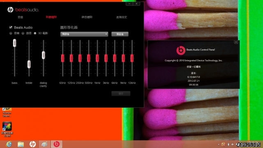Screen dimensions: 263x148
Task: Open the puzzle-piece desktop shortcut
Action: pyautogui.click(x=7, y=129)
